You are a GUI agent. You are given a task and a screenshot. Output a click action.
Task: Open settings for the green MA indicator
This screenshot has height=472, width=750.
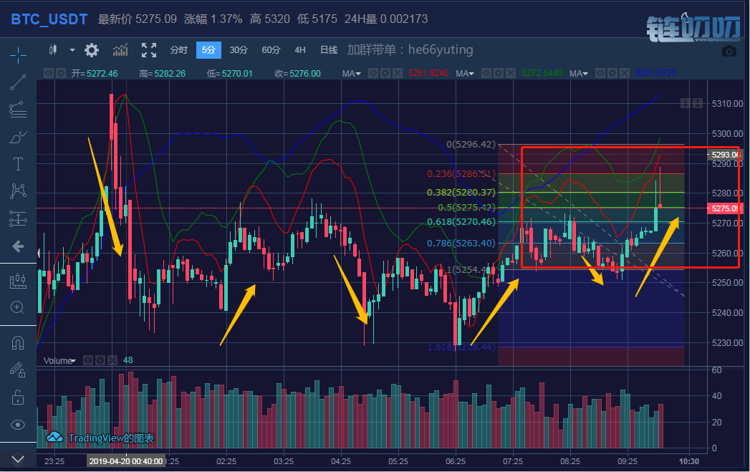click(x=499, y=73)
